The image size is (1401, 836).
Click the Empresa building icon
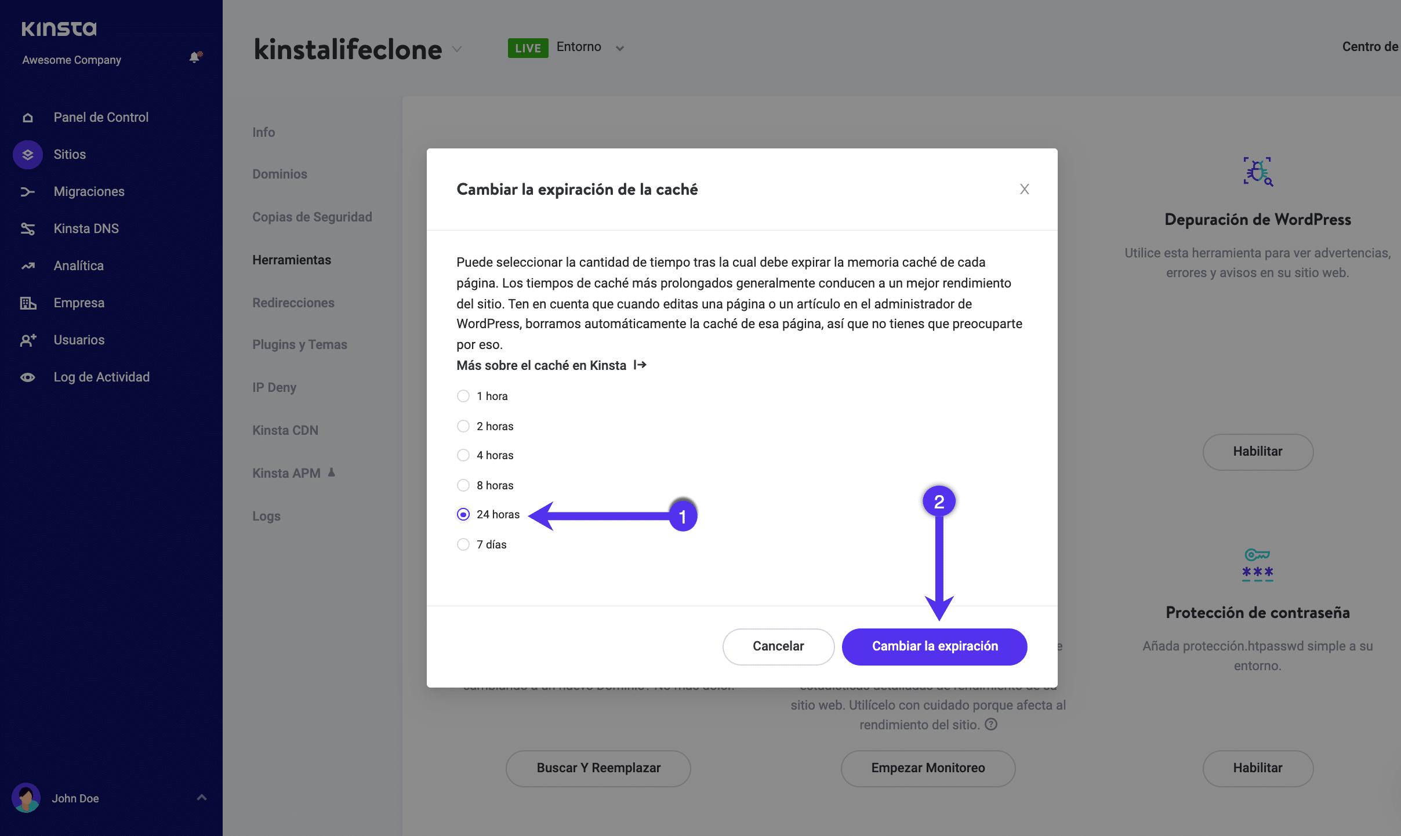[27, 303]
